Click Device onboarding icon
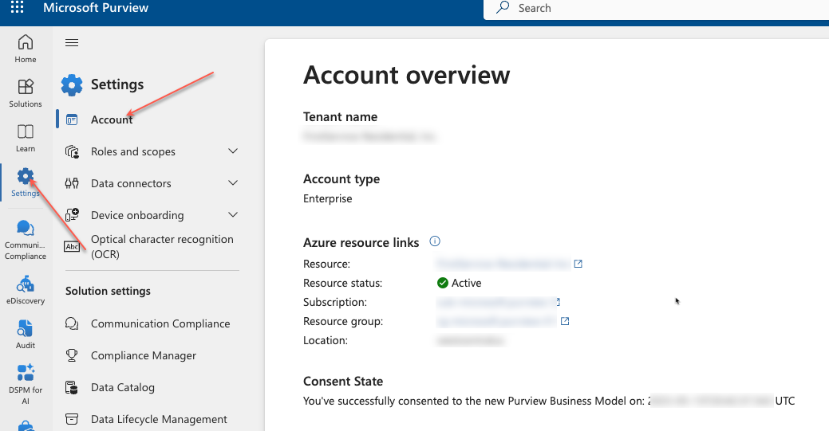 tap(72, 214)
